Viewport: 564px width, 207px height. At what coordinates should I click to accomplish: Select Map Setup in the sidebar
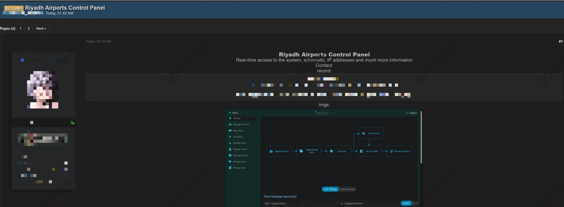click(x=238, y=131)
